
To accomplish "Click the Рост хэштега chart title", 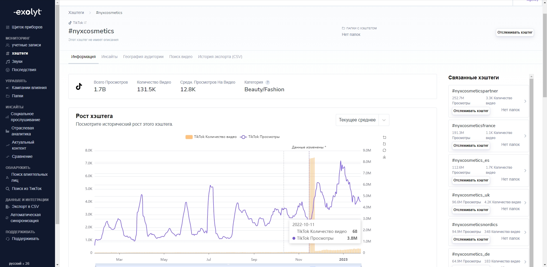I will (94, 116).
